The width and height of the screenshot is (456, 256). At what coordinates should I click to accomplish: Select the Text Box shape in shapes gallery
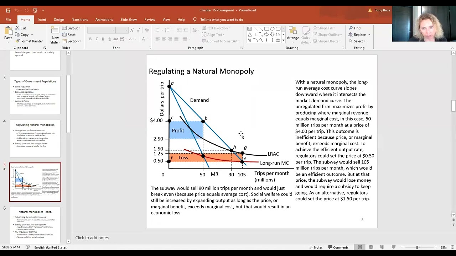(x=249, y=29)
